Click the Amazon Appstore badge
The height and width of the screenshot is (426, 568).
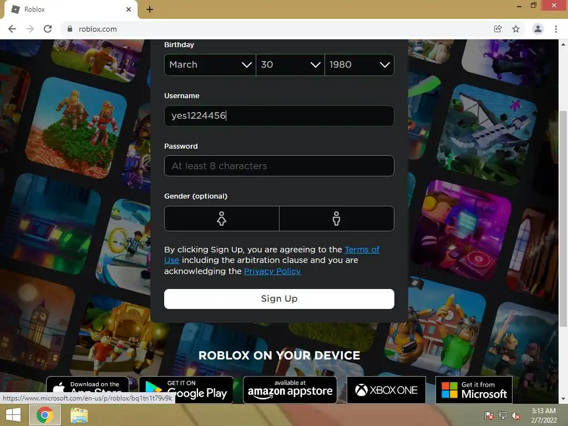(x=290, y=389)
